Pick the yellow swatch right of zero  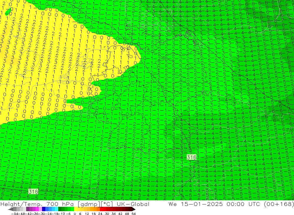point(76,209)
